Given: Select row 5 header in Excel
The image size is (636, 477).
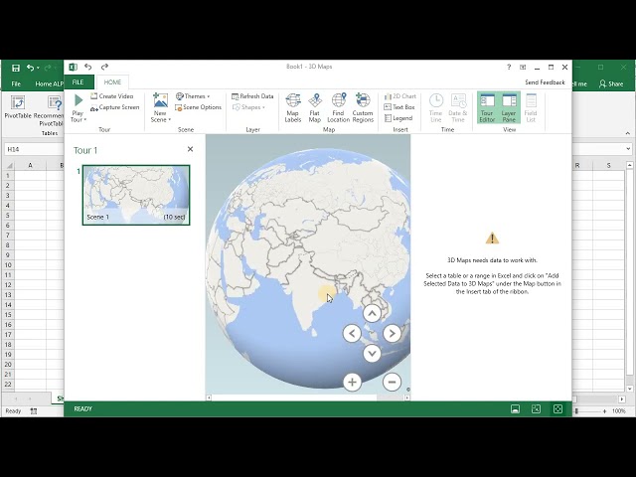Looking at the screenshot, I should coord(8,216).
